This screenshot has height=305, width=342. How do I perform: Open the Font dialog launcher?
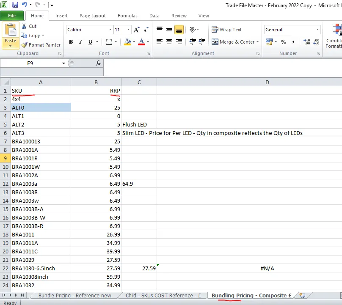point(148,53)
